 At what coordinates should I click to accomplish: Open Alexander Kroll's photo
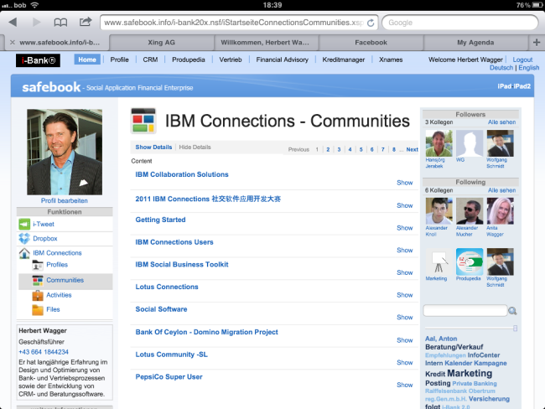[x=439, y=211]
